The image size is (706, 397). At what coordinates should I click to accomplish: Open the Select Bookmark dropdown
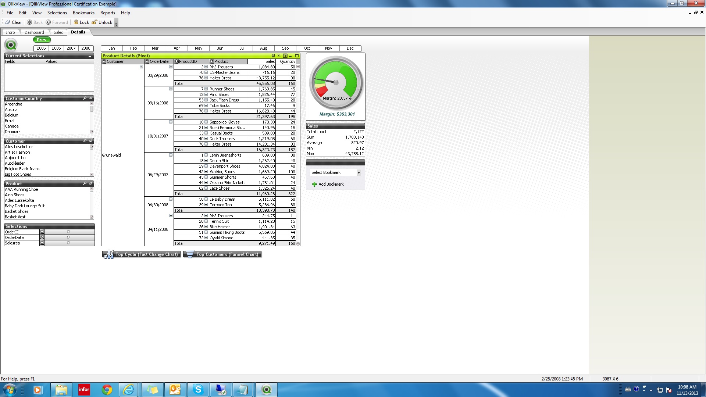[359, 173]
